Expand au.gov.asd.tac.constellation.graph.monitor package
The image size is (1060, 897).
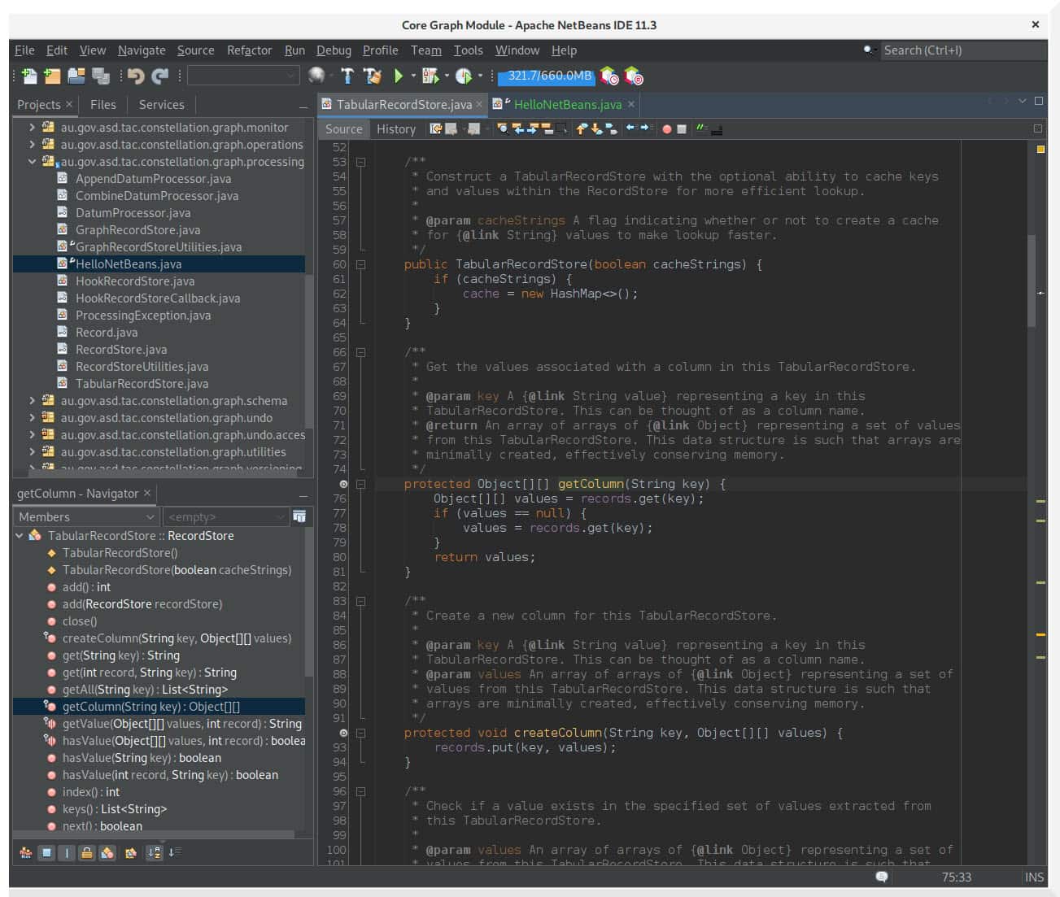point(32,127)
